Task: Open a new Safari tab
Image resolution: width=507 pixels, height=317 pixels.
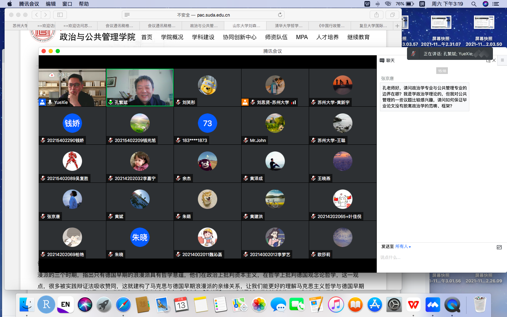Action: tap(397, 26)
